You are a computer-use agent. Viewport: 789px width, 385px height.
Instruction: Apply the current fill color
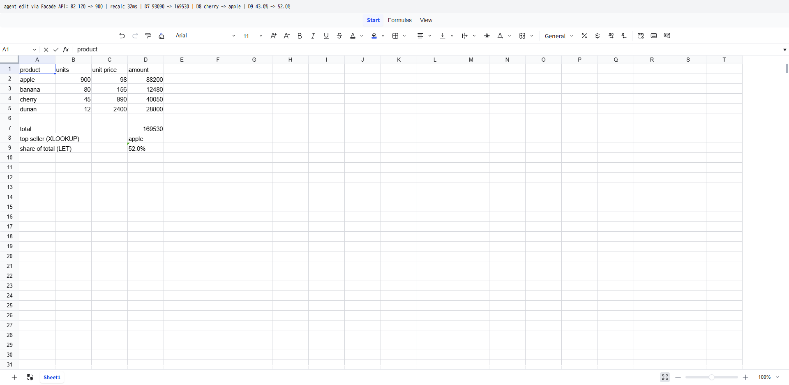click(374, 36)
